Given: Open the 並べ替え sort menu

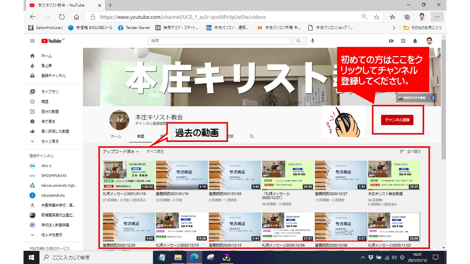Looking at the screenshot, I should tap(410, 151).
